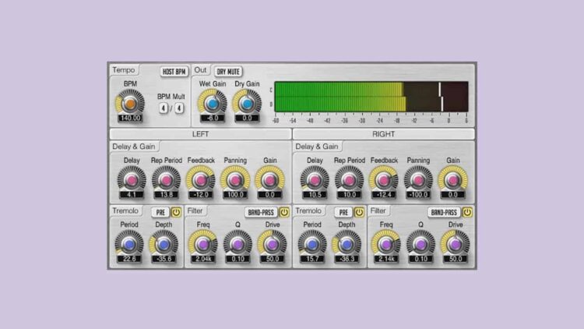Click the Left Filter Freq knob

(203, 244)
